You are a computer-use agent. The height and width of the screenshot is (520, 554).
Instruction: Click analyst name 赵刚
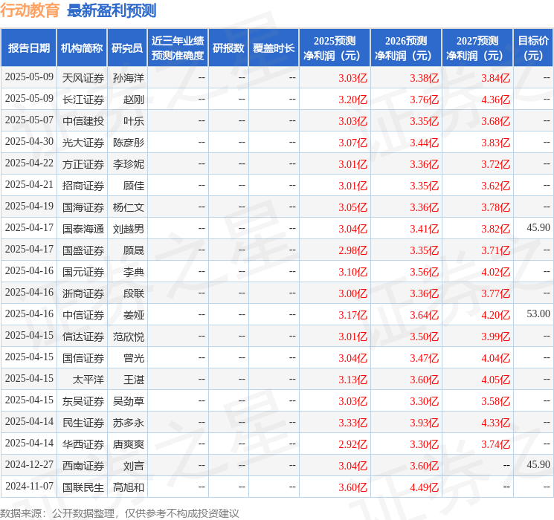[x=134, y=100]
